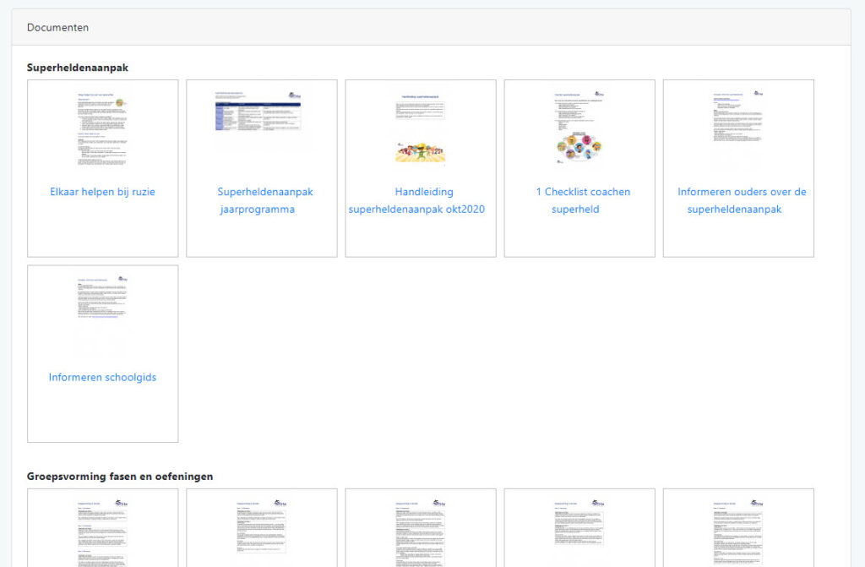Open "Informeren ouders over de superheldenaanpak" link
Image resolution: width=865 pixels, height=567 pixels.
pos(742,200)
